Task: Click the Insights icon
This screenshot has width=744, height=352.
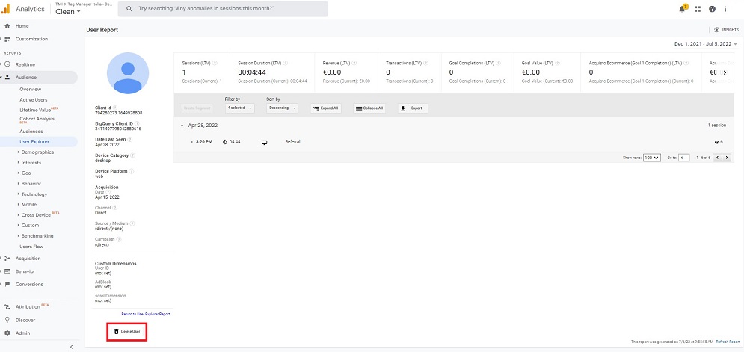Action: click(x=716, y=30)
